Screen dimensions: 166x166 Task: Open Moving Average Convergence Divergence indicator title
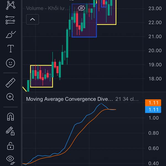(69, 99)
